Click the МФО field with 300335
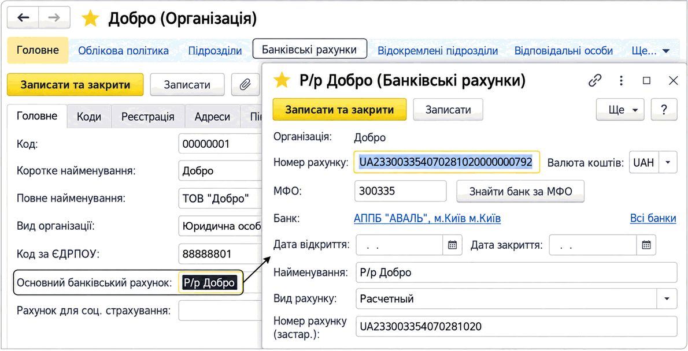 [400, 191]
